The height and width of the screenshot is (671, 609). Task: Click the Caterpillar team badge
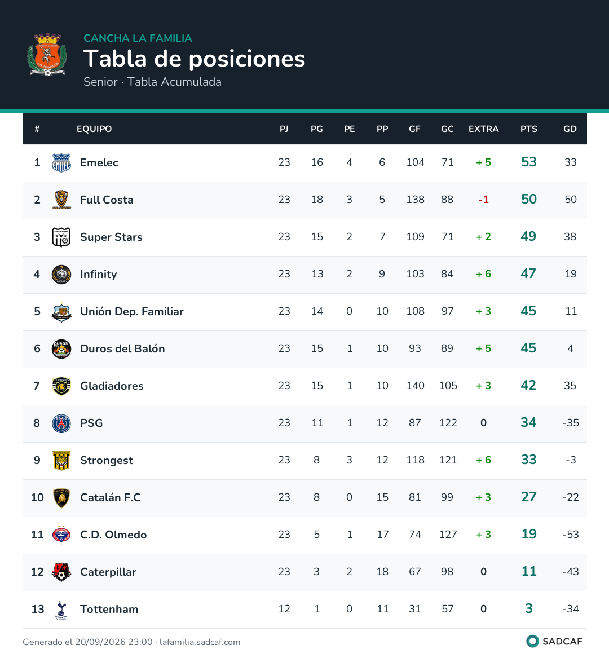(x=61, y=572)
